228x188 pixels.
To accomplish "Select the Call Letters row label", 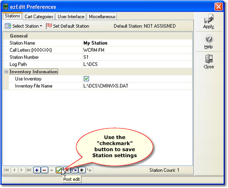I will pyautogui.click(x=30, y=50).
